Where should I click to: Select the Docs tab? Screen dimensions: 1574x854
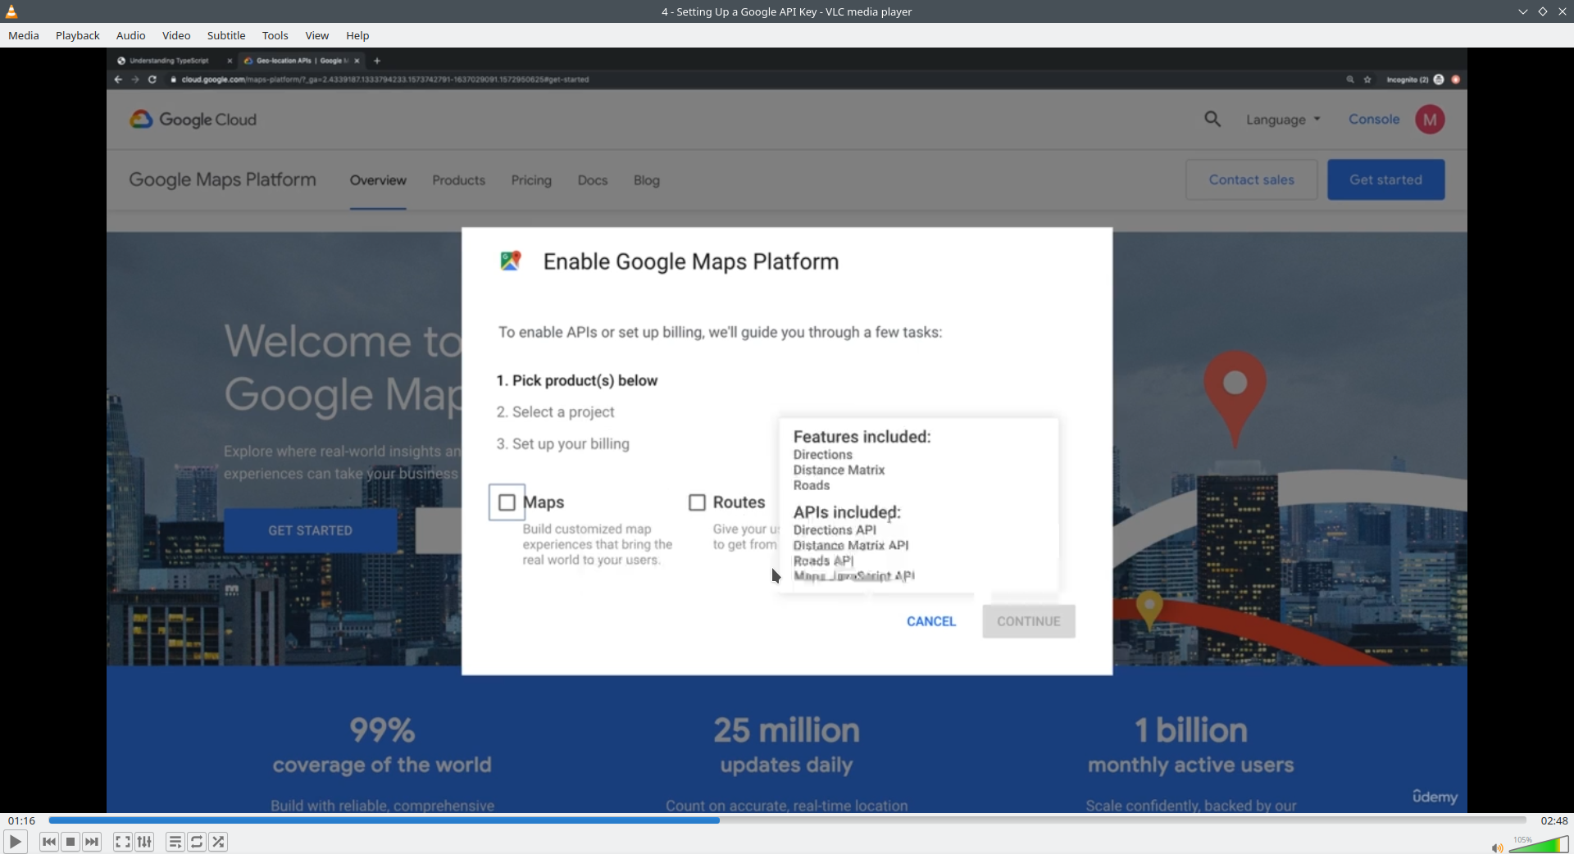tap(593, 180)
